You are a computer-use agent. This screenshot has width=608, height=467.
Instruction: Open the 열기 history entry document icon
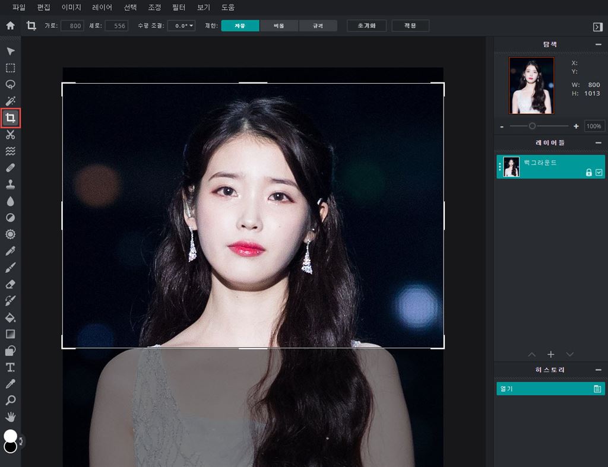click(597, 389)
